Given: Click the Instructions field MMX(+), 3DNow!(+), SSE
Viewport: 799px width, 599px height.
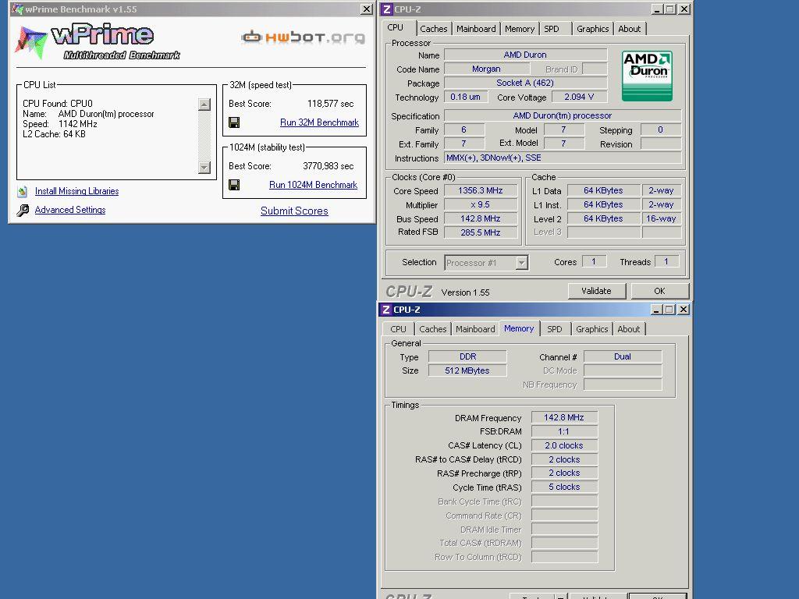Looking at the screenshot, I should tap(563, 158).
